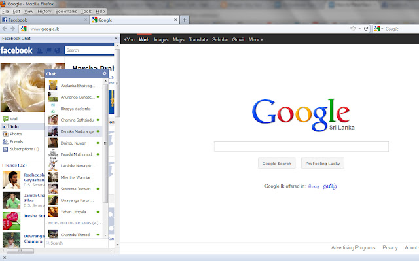
Task: Open the Edit menu
Action: (16, 12)
